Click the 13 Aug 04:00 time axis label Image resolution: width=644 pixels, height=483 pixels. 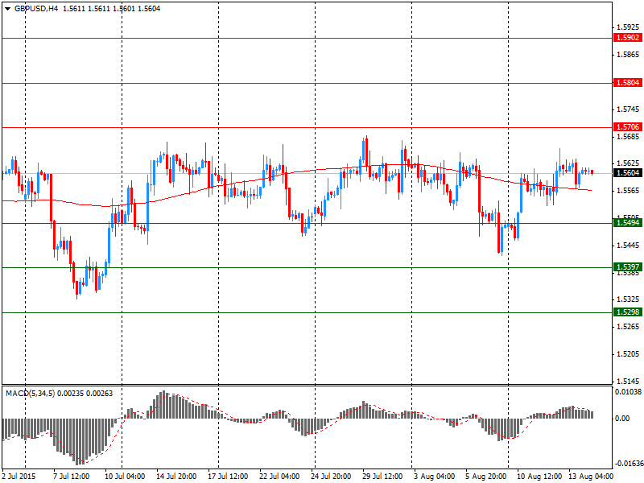(591, 477)
